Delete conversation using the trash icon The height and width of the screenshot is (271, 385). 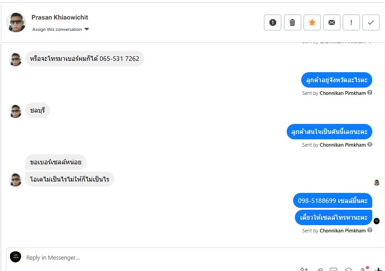point(293,23)
